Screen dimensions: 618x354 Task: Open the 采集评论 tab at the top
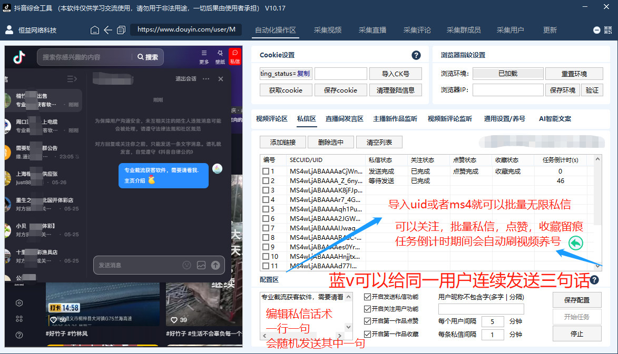pyautogui.click(x=416, y=30)
